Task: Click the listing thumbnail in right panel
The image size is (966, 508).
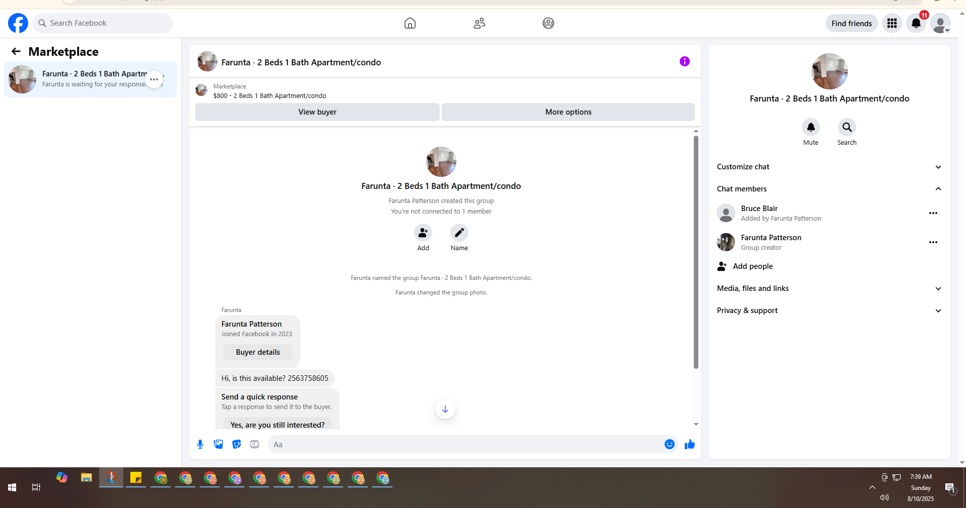Action: [x=830, y=71]
